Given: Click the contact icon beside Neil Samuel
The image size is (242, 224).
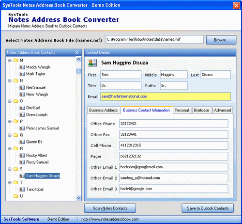Looking at the screenshot, I should point(22,87).
